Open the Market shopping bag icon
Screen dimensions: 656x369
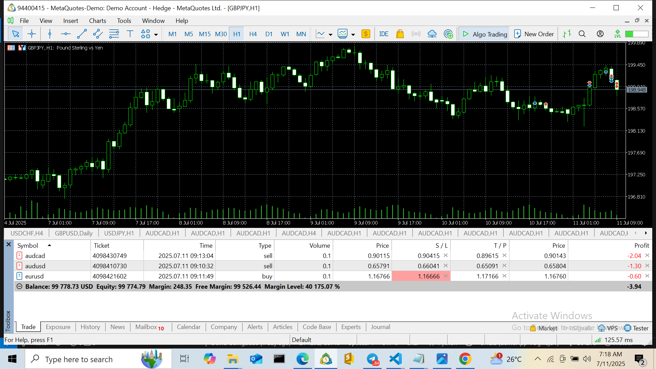coord(400,34)
